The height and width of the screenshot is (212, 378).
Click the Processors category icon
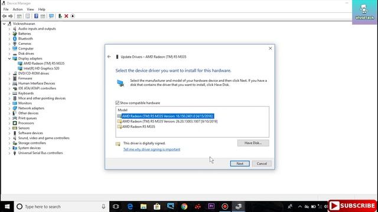[x=15, y=123]
